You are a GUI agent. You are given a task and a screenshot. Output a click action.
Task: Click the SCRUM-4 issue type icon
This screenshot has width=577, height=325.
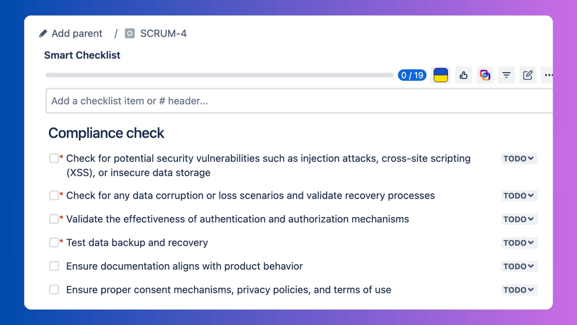pos(130,34)
